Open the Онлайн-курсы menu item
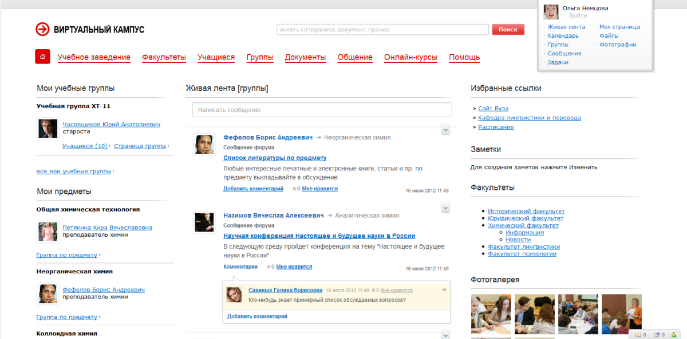The width and height of the screenshot is (687, 339). (x=410, y=57)
